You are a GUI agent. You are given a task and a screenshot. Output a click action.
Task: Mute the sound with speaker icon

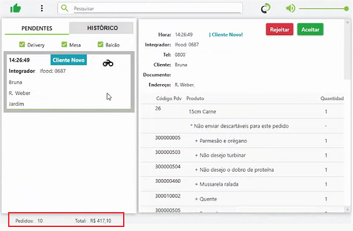point(291,9)
